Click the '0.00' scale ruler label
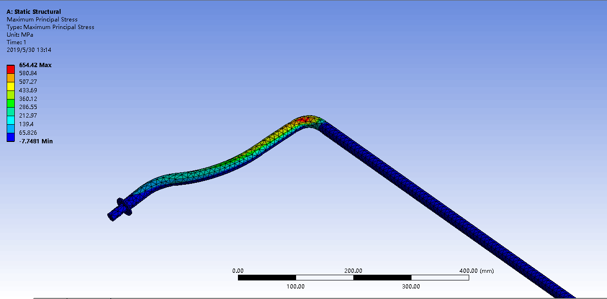The height and width of the screenshot is (299, 607). pos(238,270)
